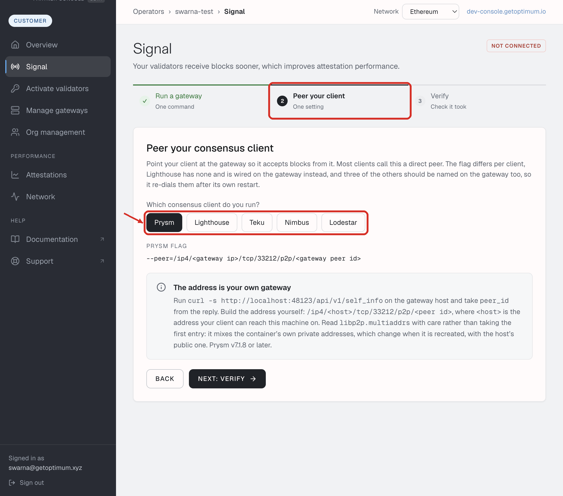
Task: Open Manage gateways in the sidebar
Action: coord(58,110)
